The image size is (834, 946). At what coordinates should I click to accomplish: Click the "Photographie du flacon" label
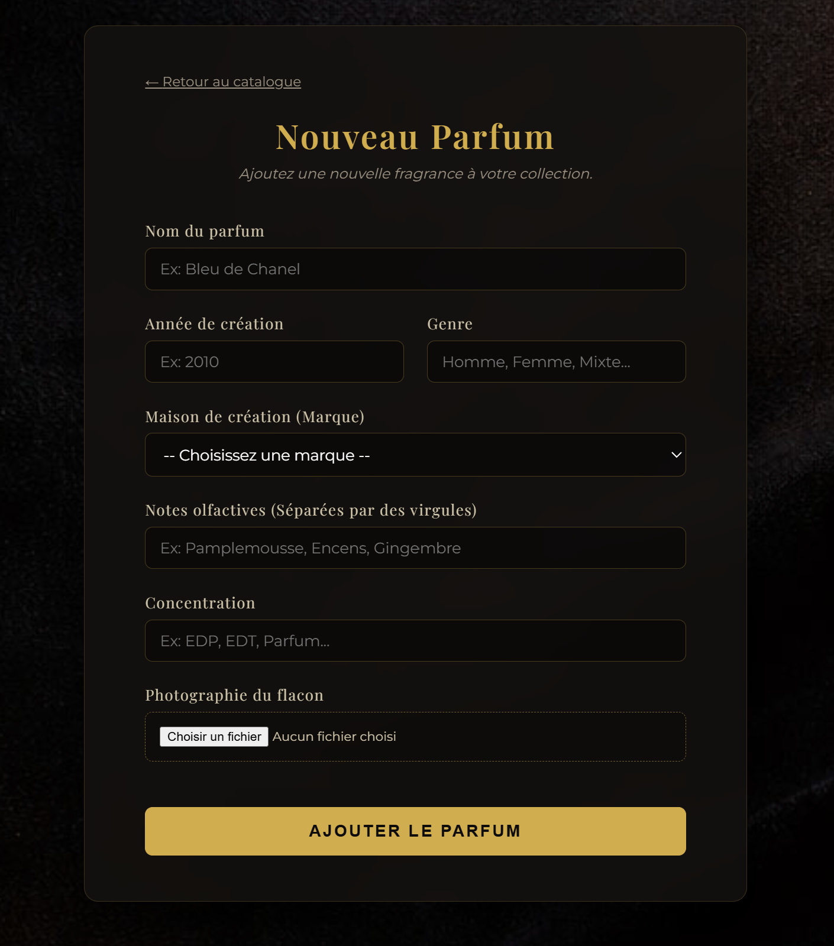coord(234,695)
